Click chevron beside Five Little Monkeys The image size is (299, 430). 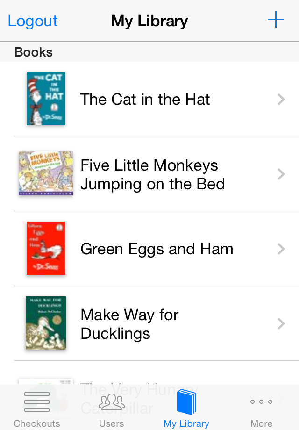click(281, 174)
